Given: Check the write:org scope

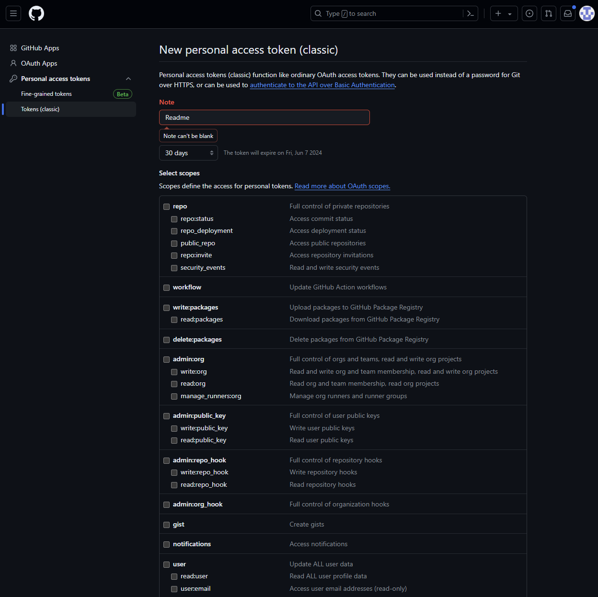Looking at the screenshot, I should (174, 372).
